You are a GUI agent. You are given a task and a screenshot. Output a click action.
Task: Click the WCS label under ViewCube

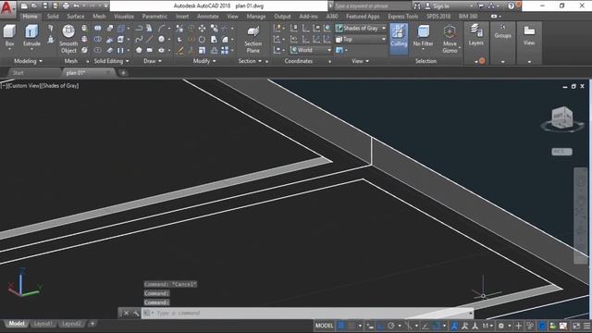point(561,152)
